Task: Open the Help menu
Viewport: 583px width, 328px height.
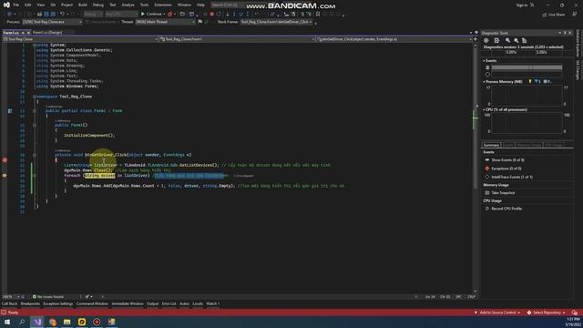Action: [200, 5]
